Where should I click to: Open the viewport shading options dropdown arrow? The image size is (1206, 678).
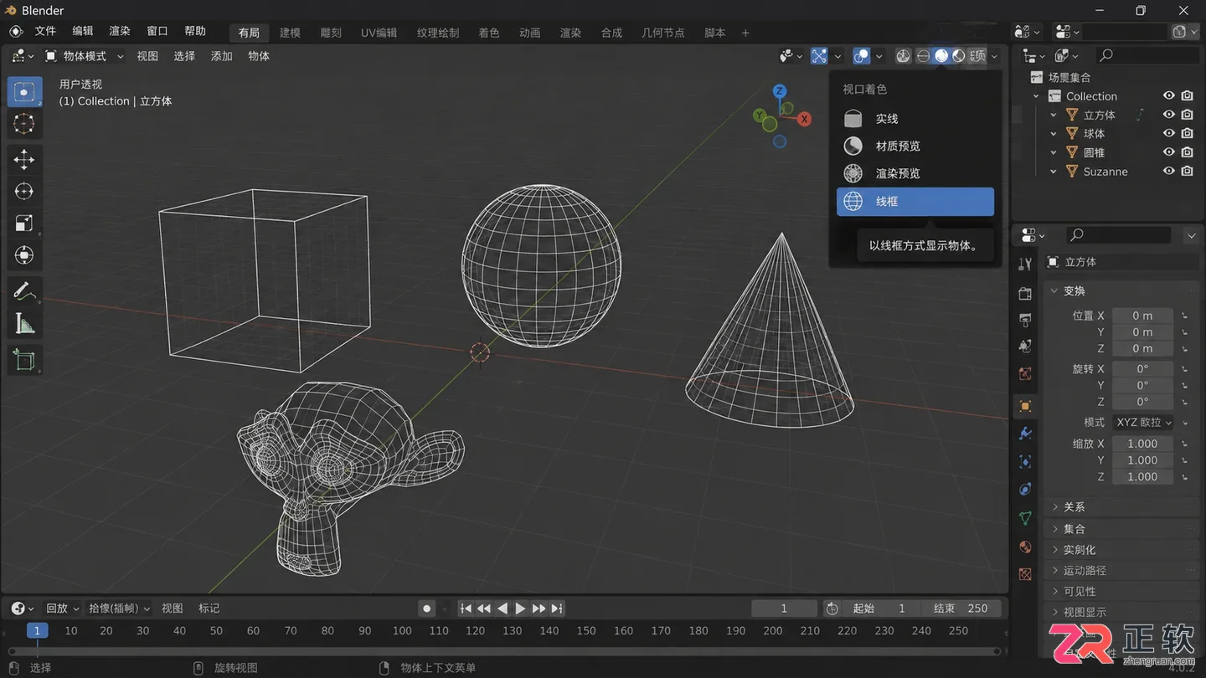[x=995, y=56]
